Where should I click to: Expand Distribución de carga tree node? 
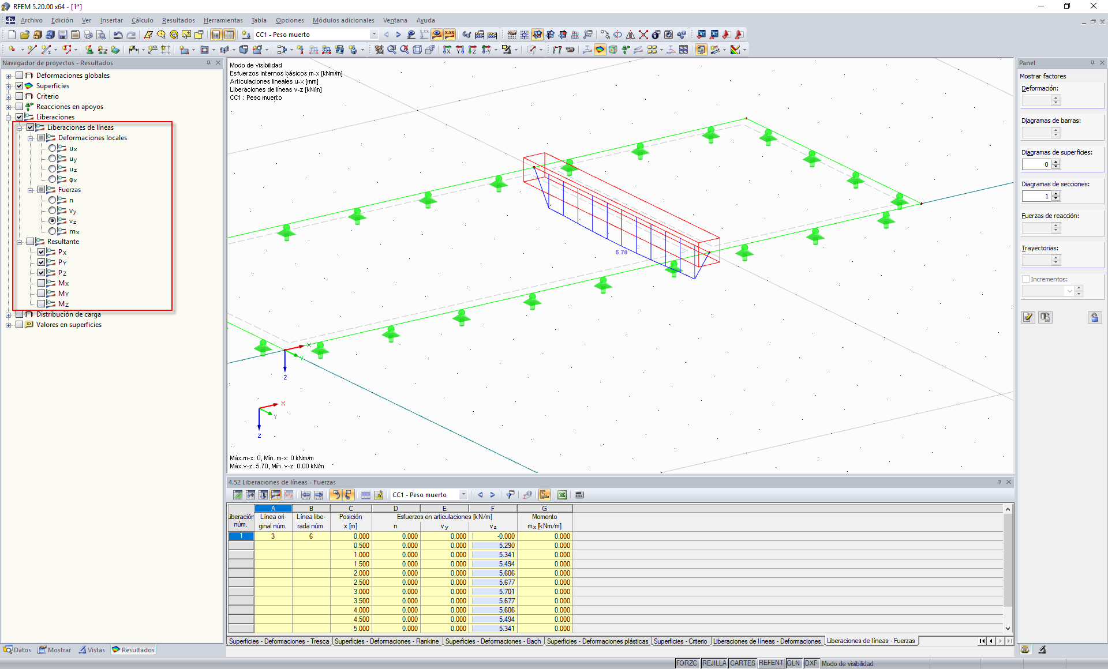pyautogui.click(x=8, y=315)
